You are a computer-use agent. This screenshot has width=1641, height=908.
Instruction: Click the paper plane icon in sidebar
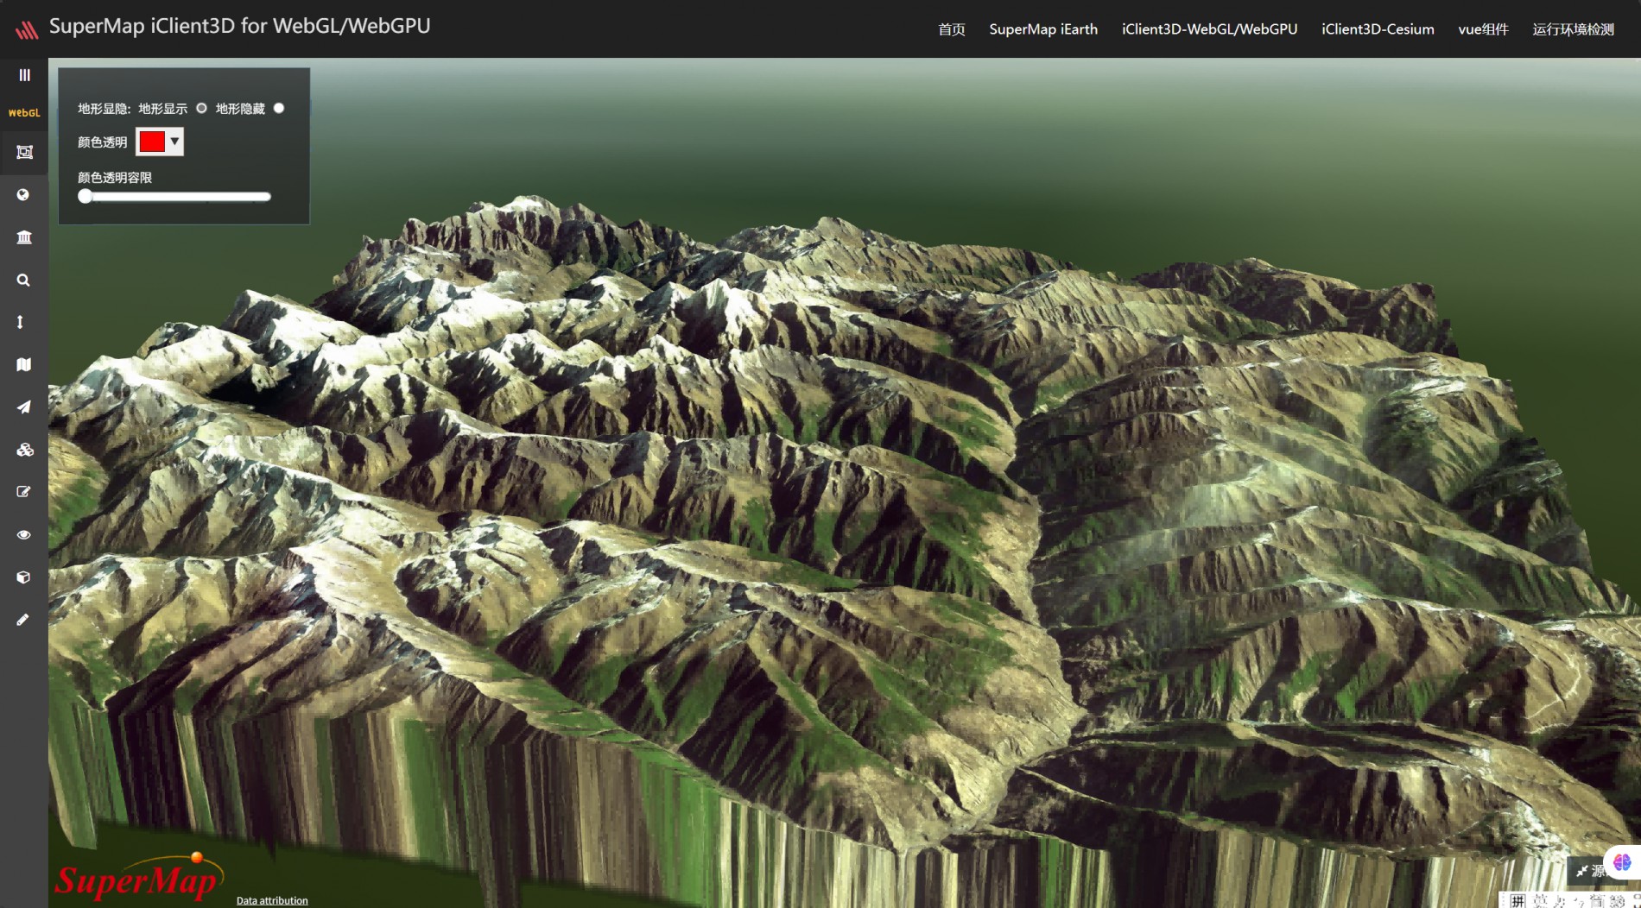tap(23, 407)
